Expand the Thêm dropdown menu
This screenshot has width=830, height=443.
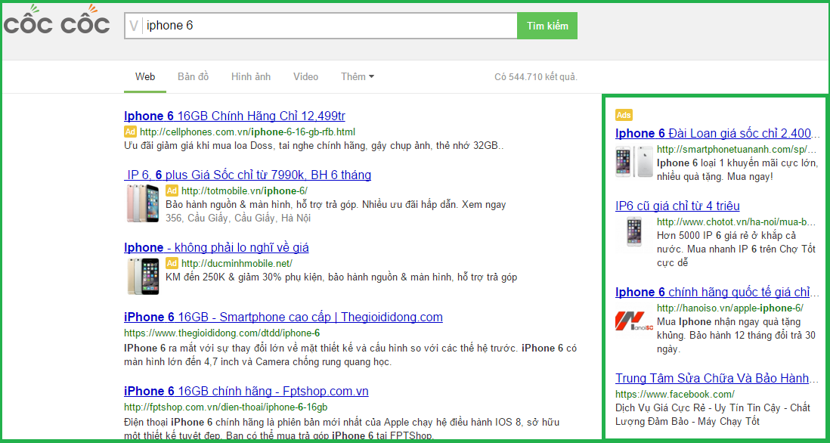click(357, 76)
